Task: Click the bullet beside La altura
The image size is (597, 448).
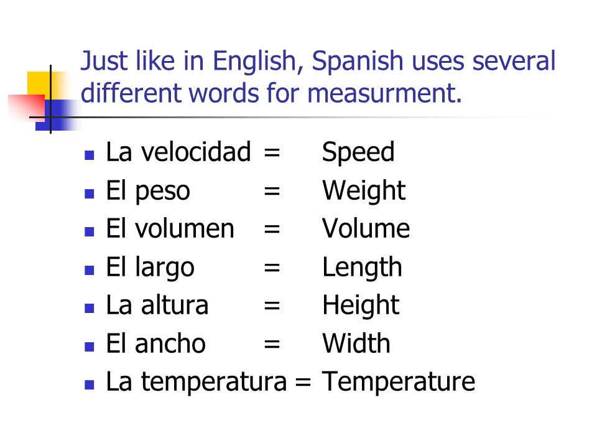Action: [x=90, y=308]
